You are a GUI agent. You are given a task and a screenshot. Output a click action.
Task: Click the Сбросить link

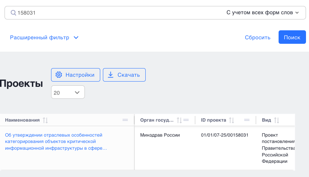coord(258,37)
